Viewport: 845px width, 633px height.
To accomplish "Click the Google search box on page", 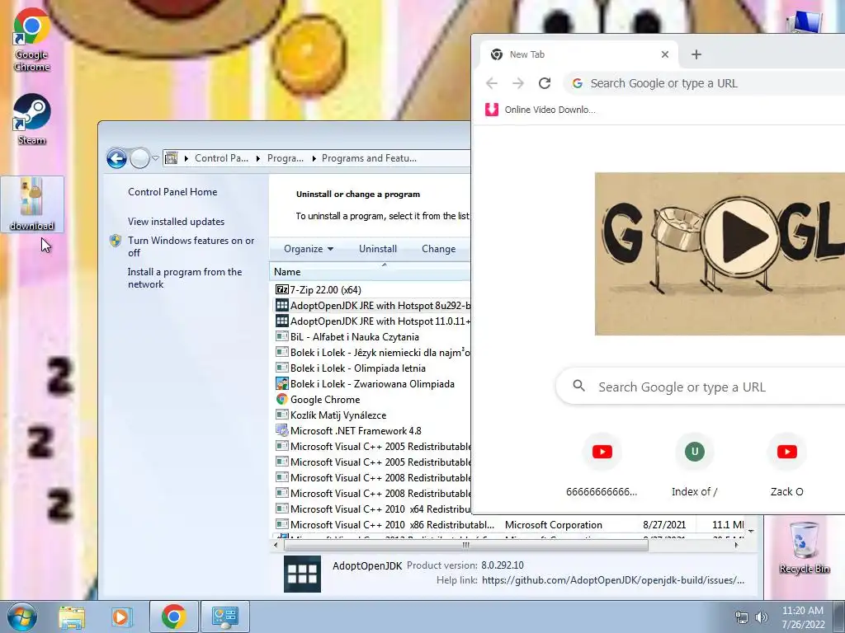I will pos(700,387).
